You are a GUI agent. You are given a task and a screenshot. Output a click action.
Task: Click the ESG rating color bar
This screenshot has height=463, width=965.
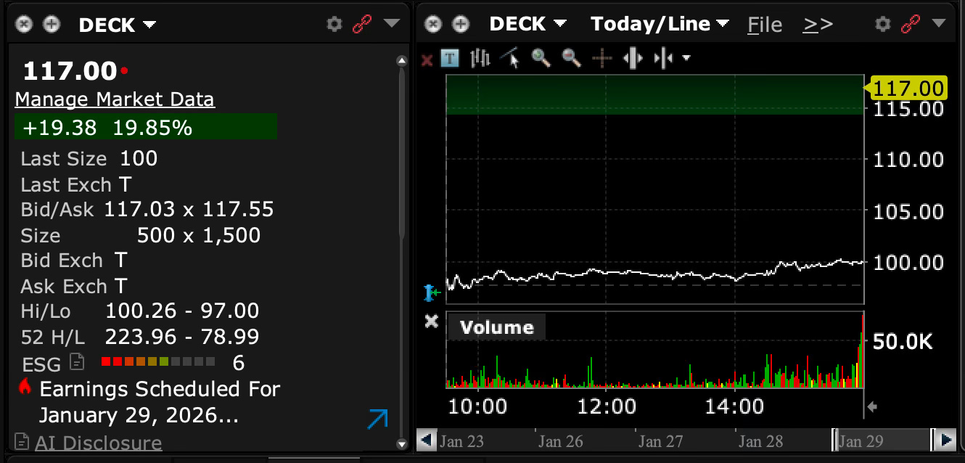coord(158,361)
